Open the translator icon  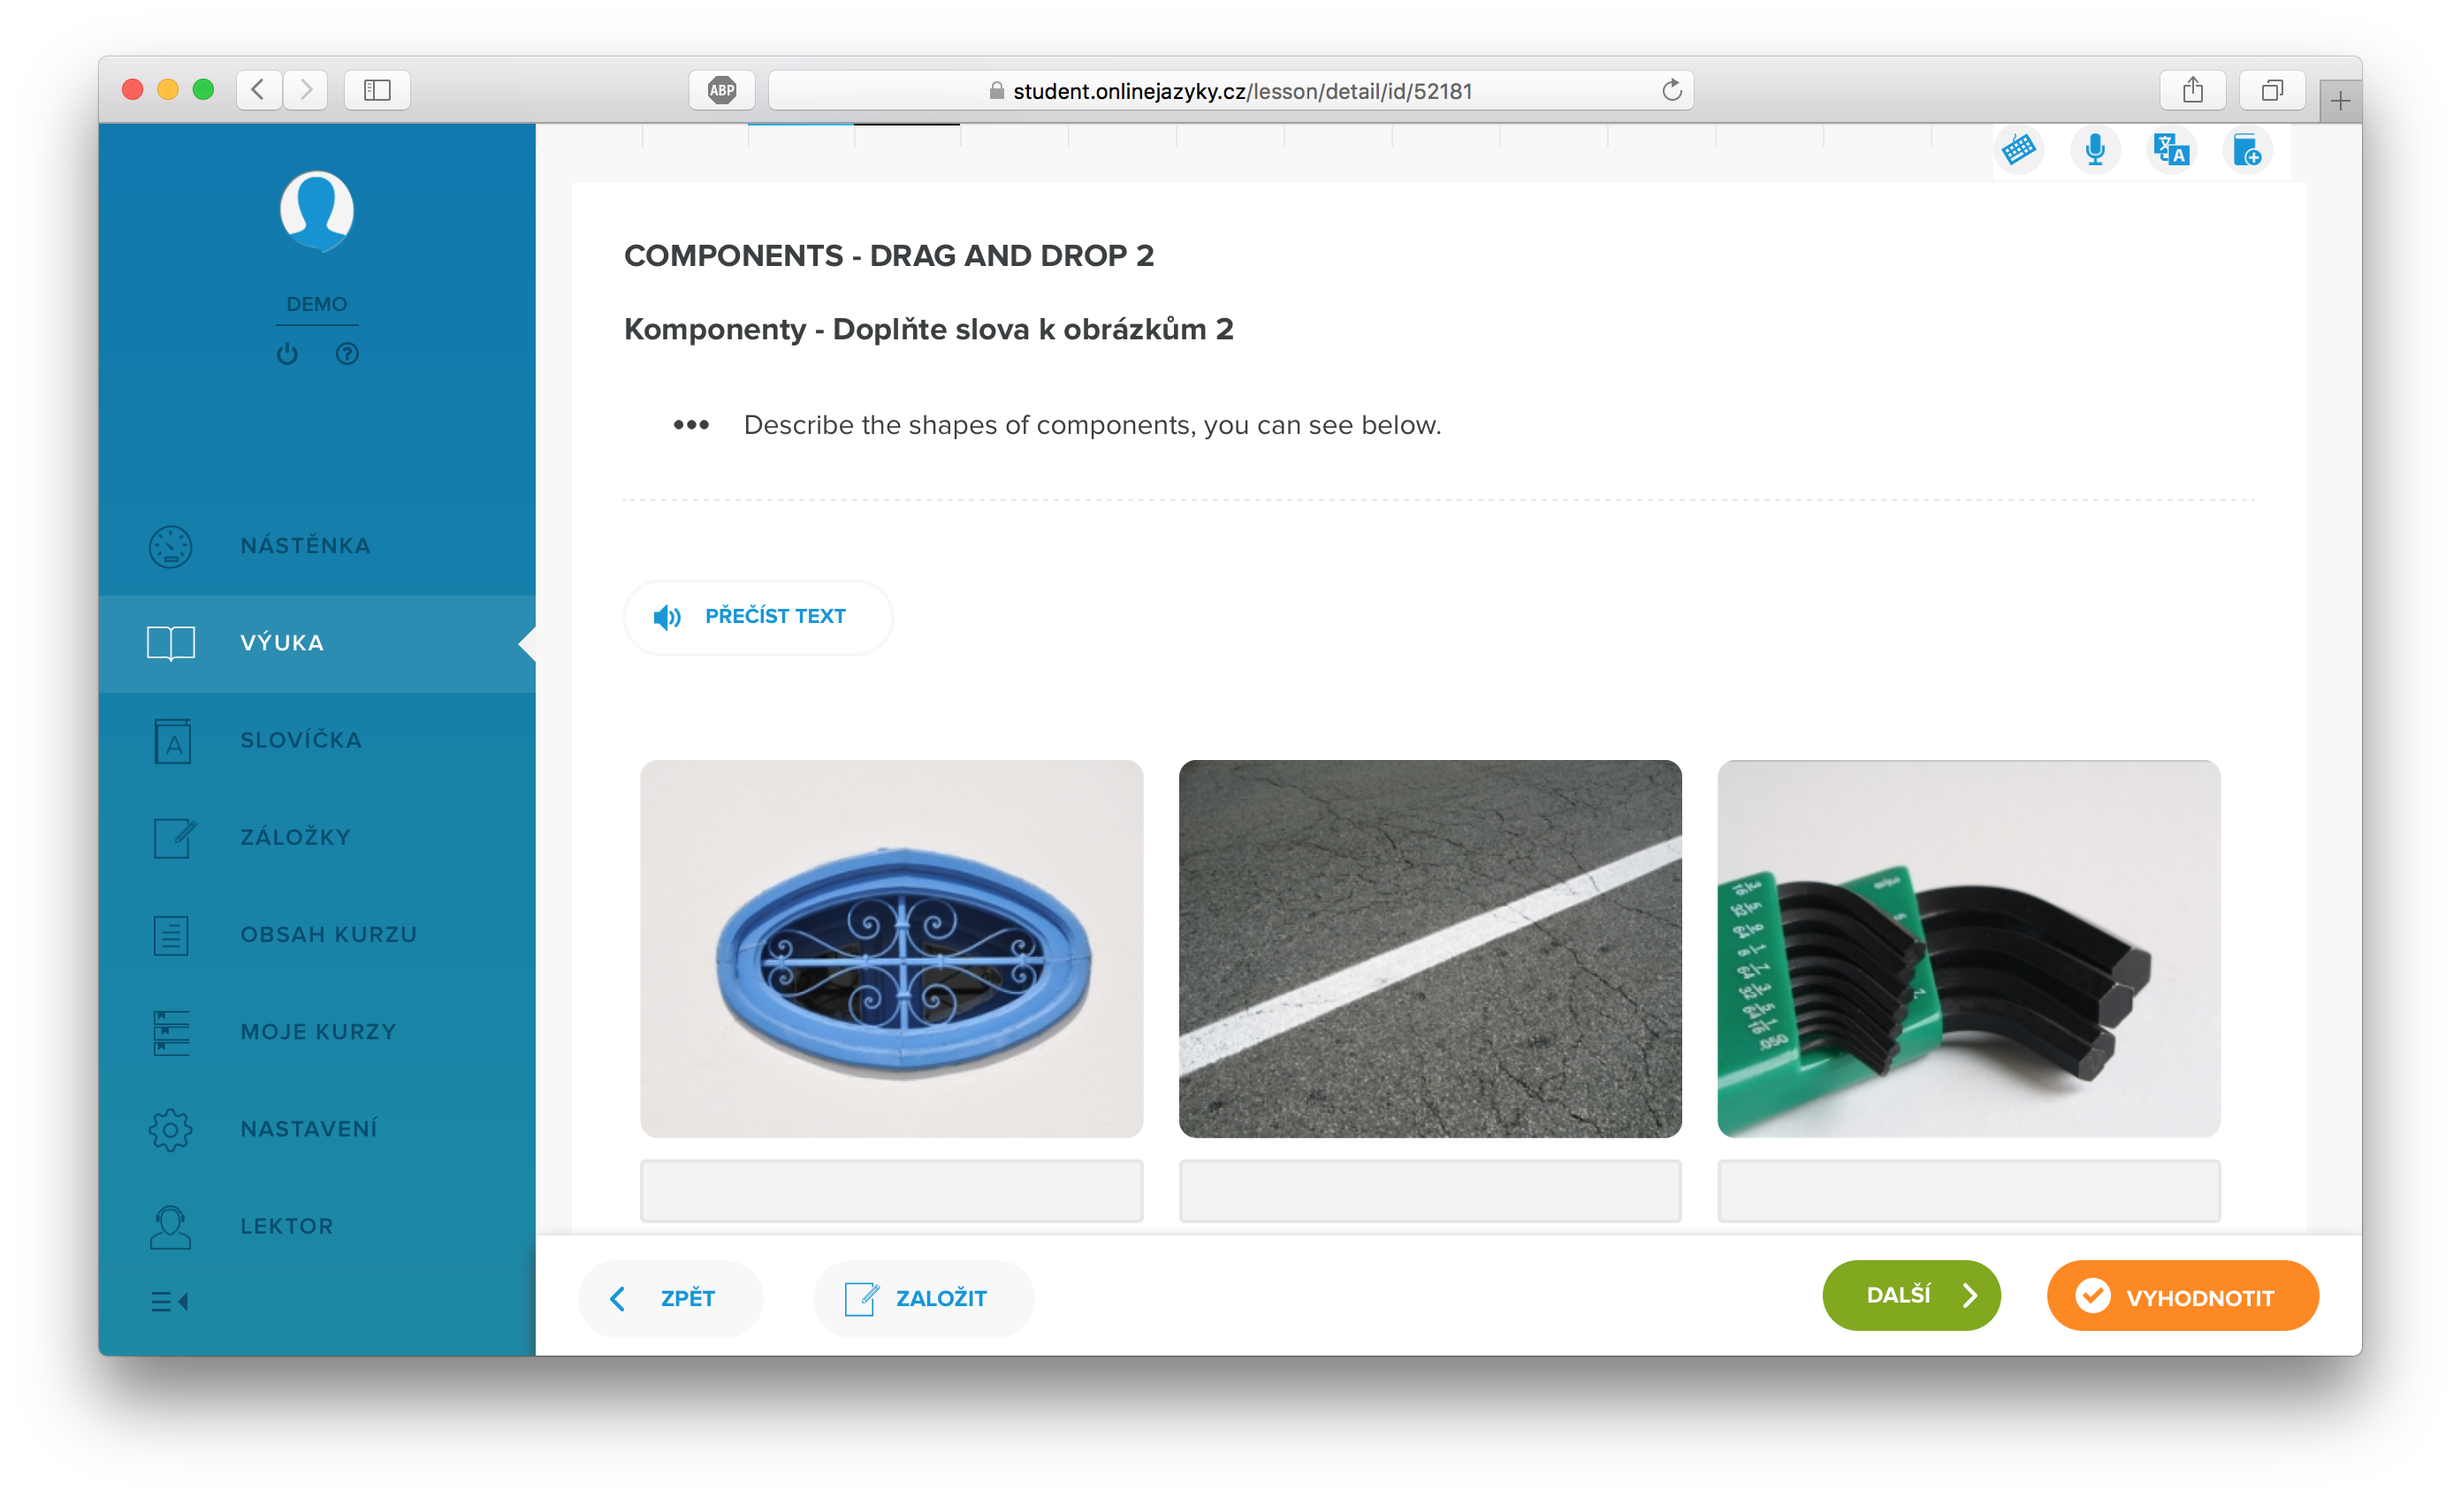click(2171, 150)
